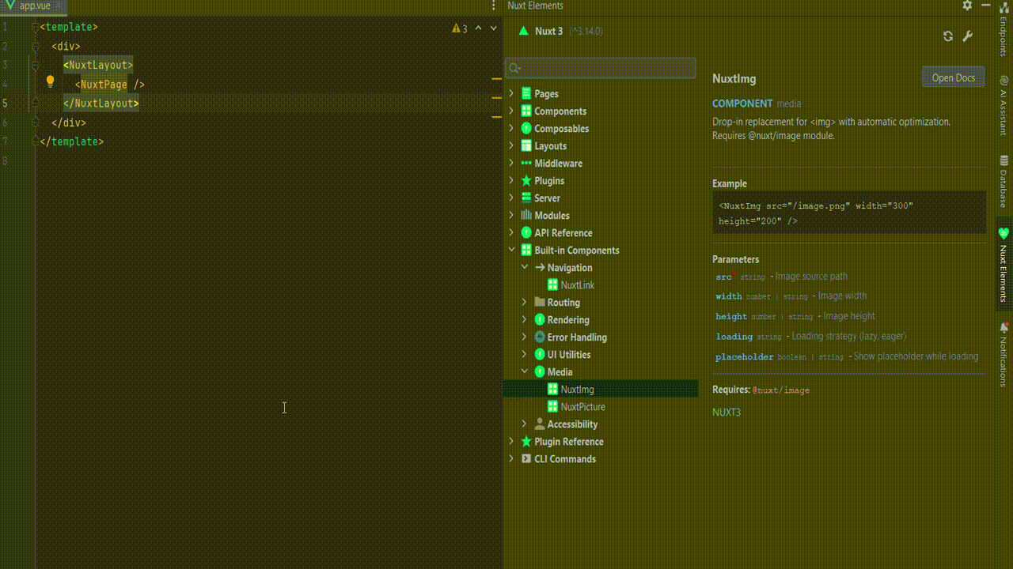Click the 'src' parameter name
This screenshot has height=569, width=1013.
723,277
